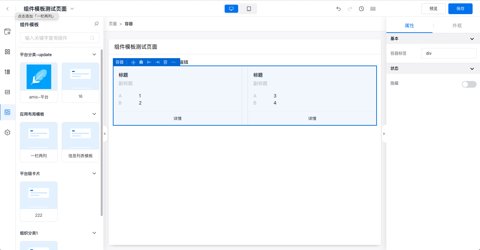Click 详情 in the left card

click(x=178, y=119)
